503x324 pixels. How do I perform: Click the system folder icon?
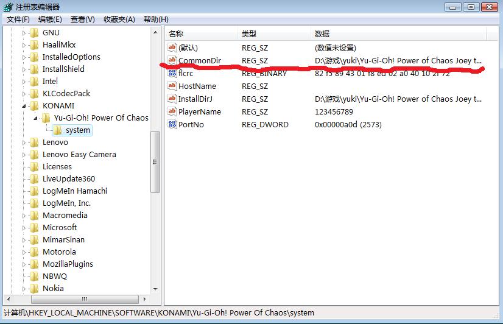pyautogui.click(x=57, y=130)
